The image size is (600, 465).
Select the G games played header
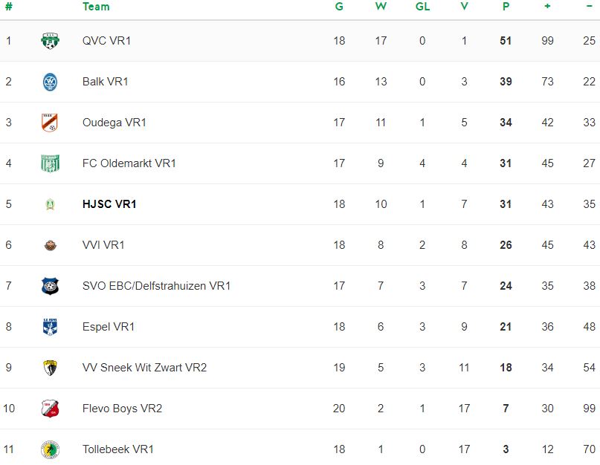[339, 7]
